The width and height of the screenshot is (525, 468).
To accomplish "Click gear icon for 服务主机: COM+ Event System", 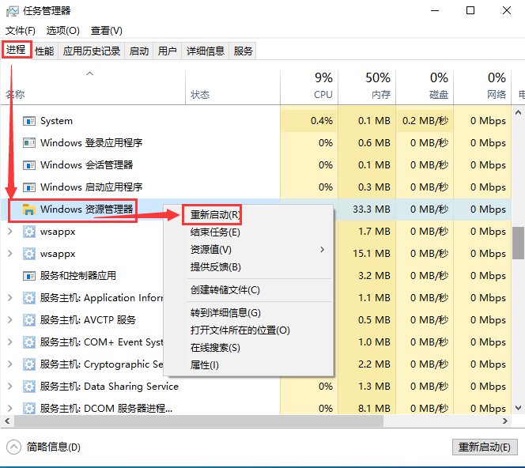I will (29, 342).
